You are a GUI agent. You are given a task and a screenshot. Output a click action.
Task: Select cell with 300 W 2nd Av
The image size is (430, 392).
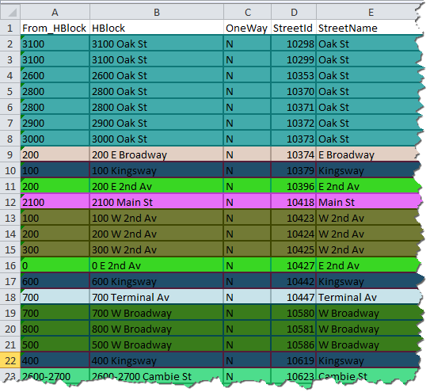pyautogui.click(x=157, y=249)
